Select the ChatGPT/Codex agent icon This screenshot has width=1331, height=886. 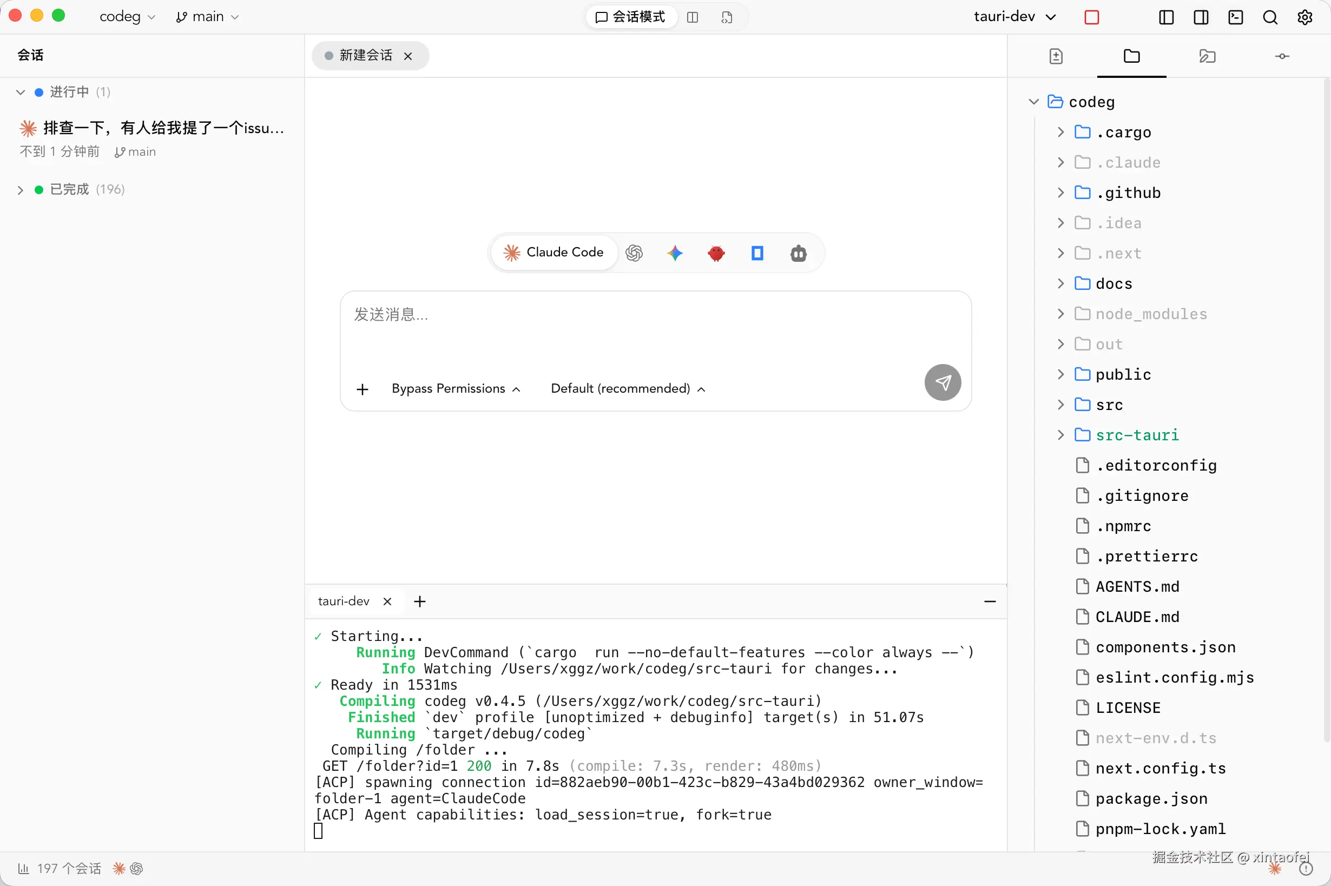634,253
